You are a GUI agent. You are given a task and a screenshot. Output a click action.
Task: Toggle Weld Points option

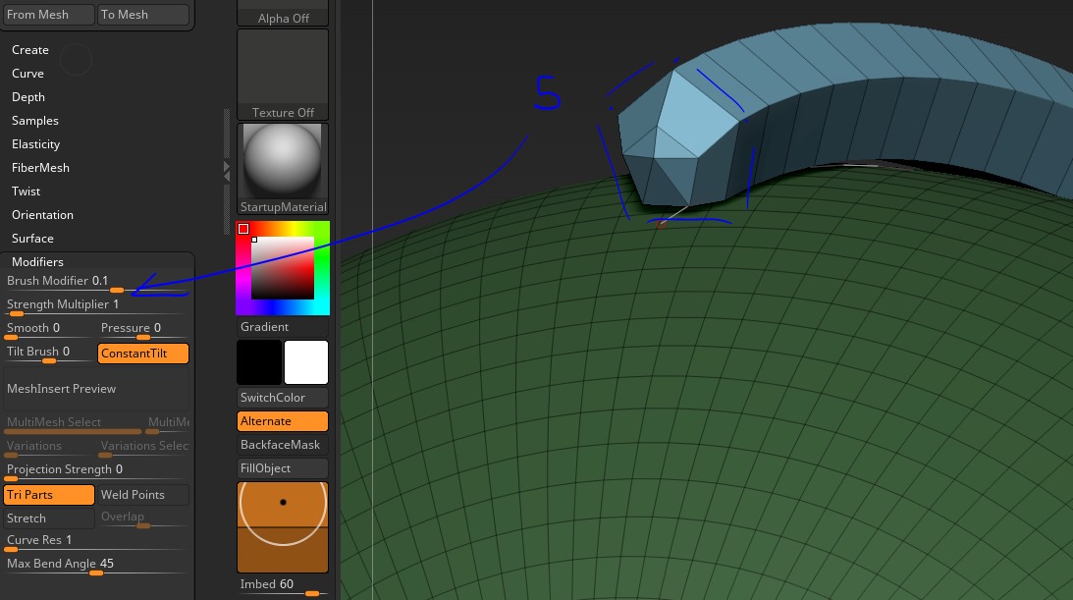(143, 495)
